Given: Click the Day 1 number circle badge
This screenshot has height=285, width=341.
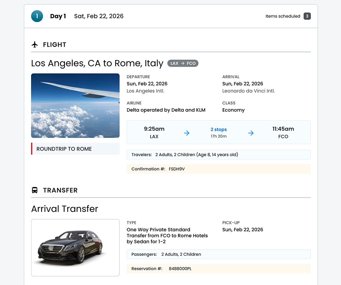Looking at the screenshot, I should click(37, 16).
